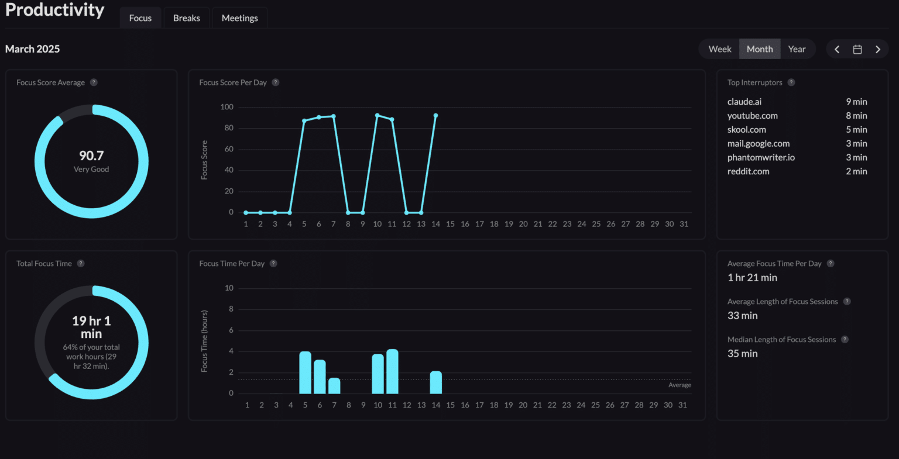
Task: Click reddit.com in Top Interruptors
Action: click(x=749, y=172)
